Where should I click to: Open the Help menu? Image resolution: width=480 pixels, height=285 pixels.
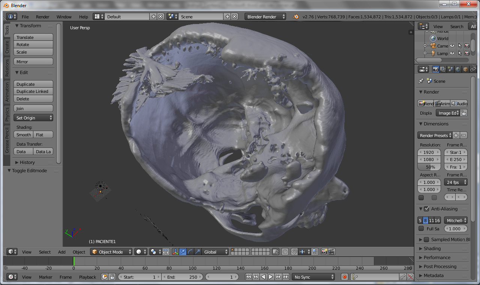click(84, 17)
